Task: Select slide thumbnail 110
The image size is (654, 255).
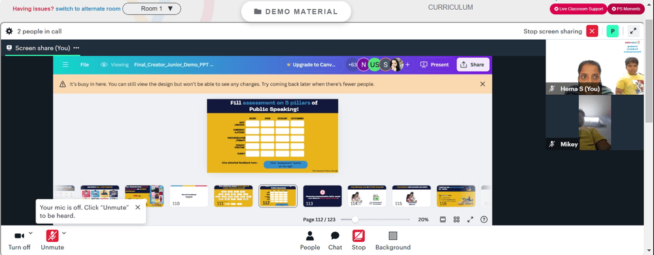Action: [x=188, y=196]
